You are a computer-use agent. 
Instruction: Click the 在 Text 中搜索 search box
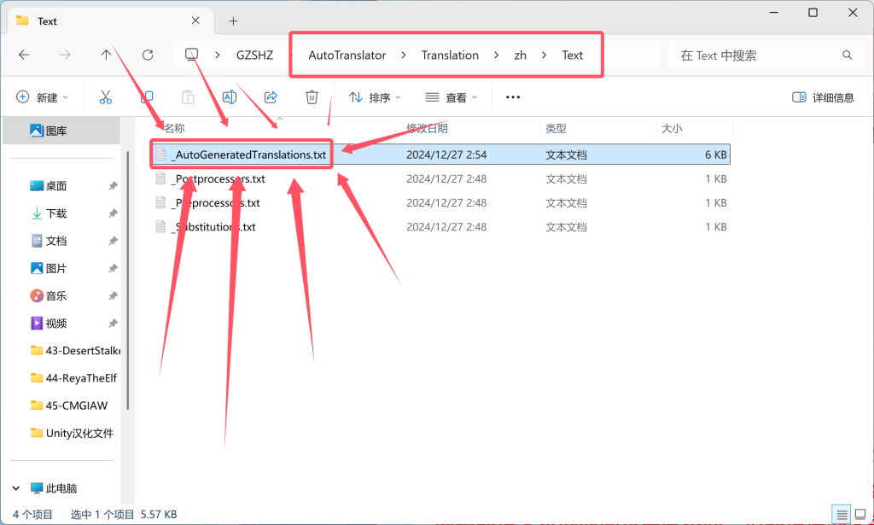760,55
